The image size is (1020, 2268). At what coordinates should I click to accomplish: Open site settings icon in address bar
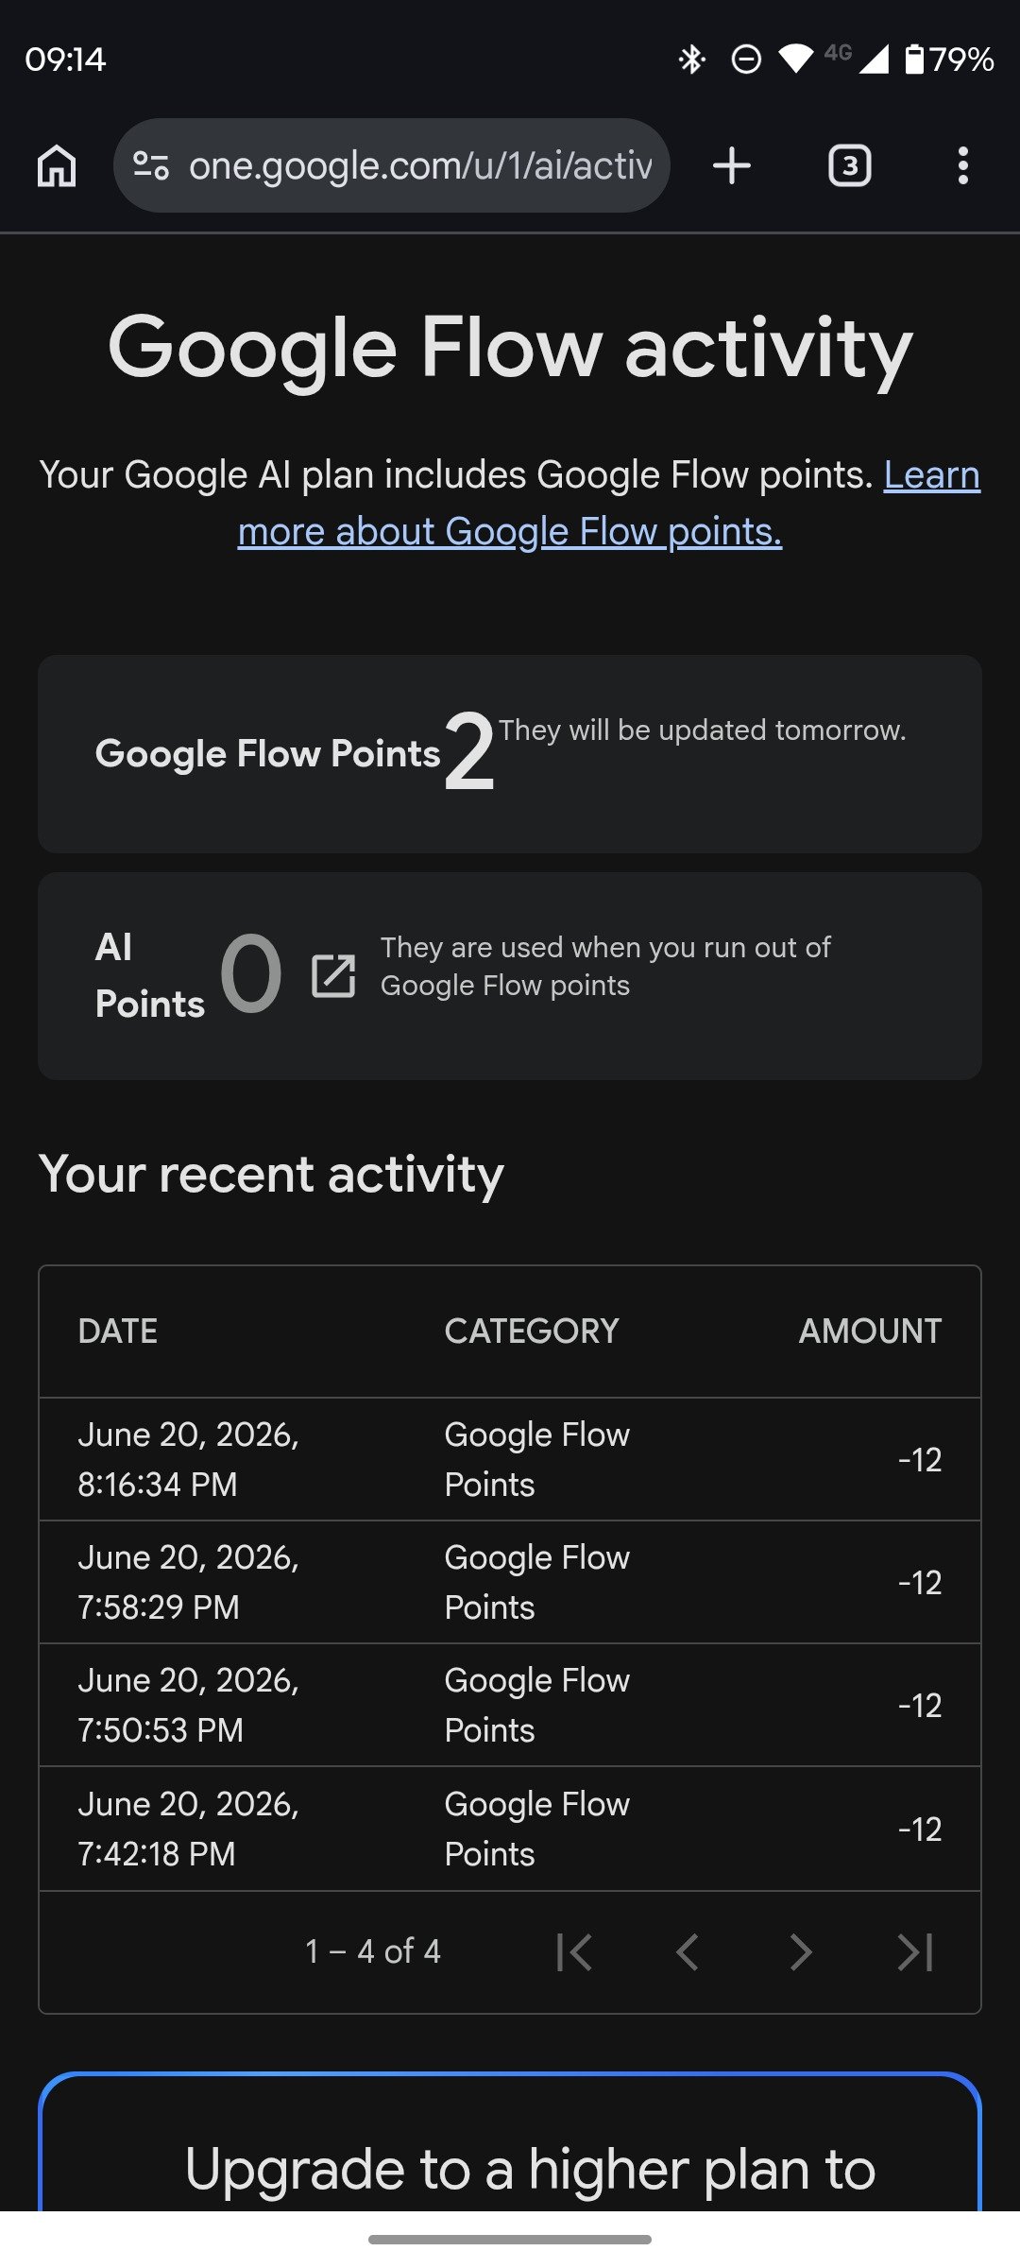pos(151,166)
